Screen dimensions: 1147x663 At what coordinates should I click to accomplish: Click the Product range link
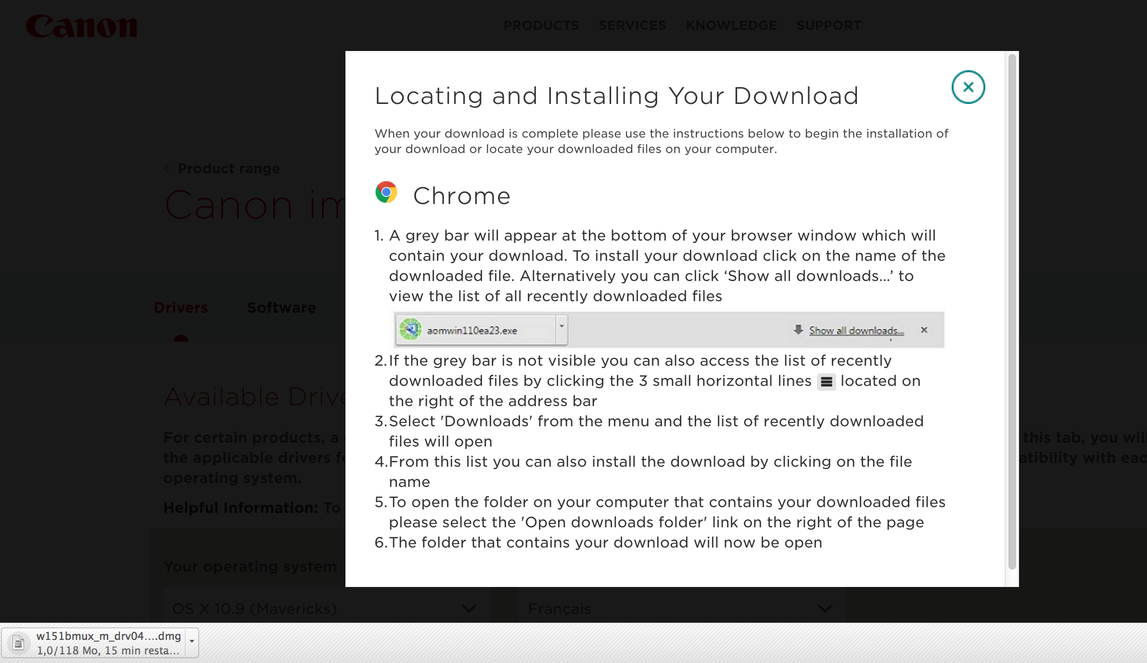229,169
